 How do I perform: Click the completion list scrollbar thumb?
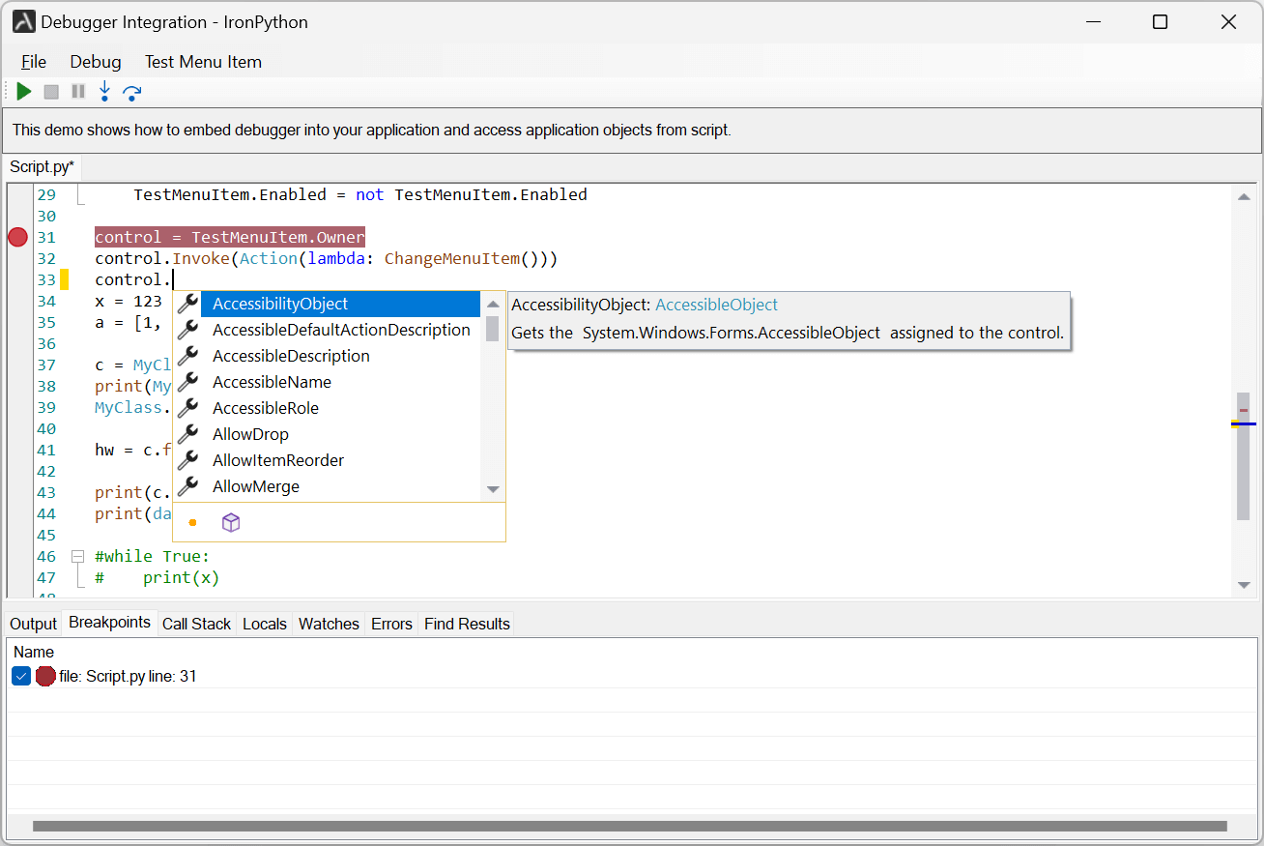493,329
